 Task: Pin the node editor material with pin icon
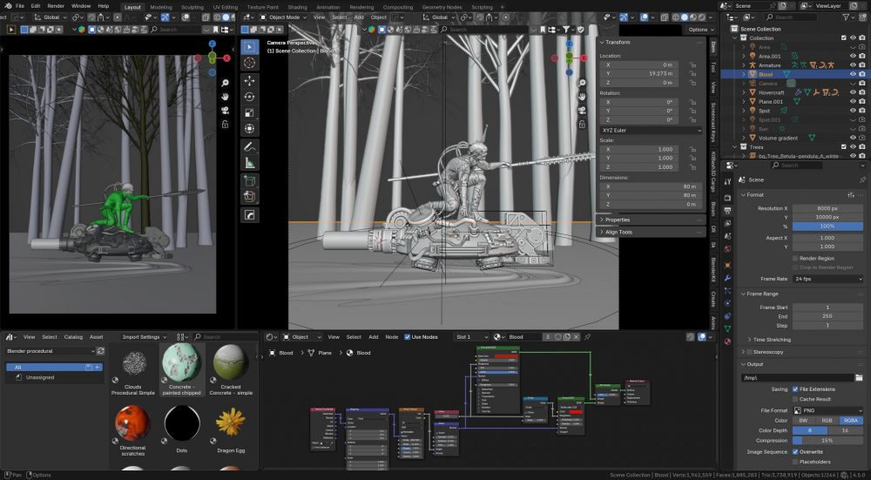pos(587,336)
